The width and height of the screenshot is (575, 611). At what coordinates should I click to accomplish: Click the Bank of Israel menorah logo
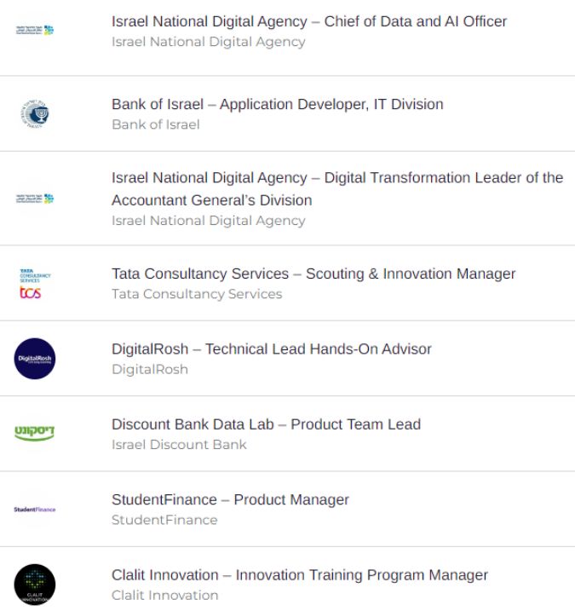point(35,114)
